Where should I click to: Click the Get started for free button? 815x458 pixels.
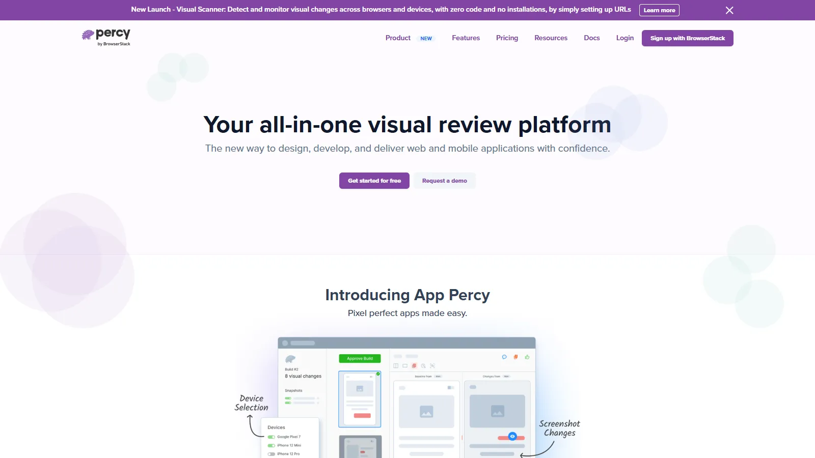coord(374,180)
